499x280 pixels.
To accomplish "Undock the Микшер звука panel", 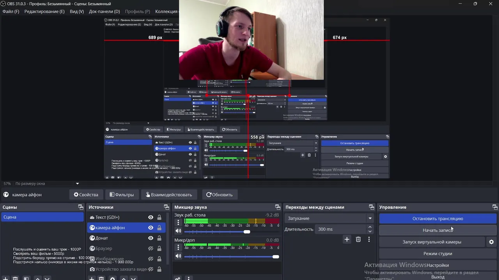I will coord(278,207).
